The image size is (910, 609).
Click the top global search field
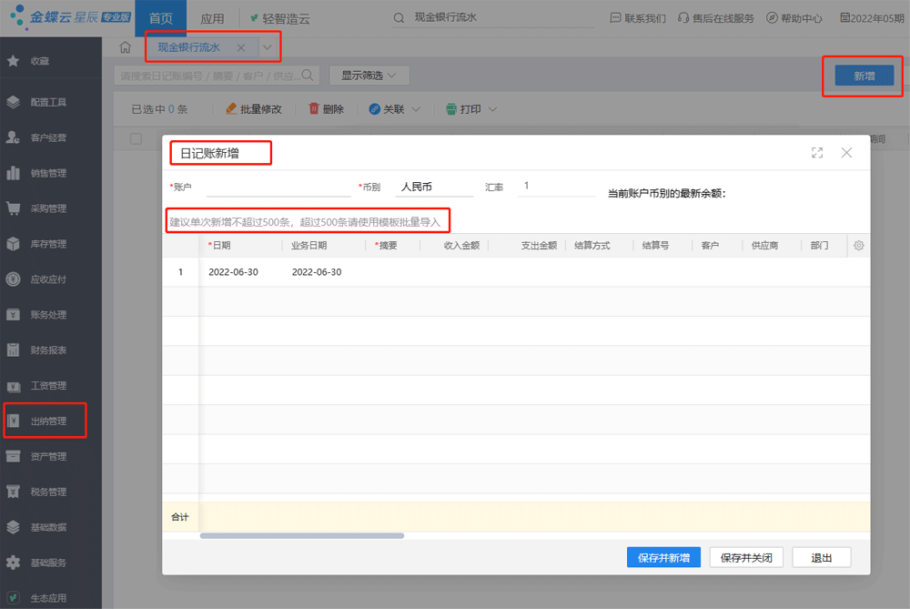click(493, 18)
